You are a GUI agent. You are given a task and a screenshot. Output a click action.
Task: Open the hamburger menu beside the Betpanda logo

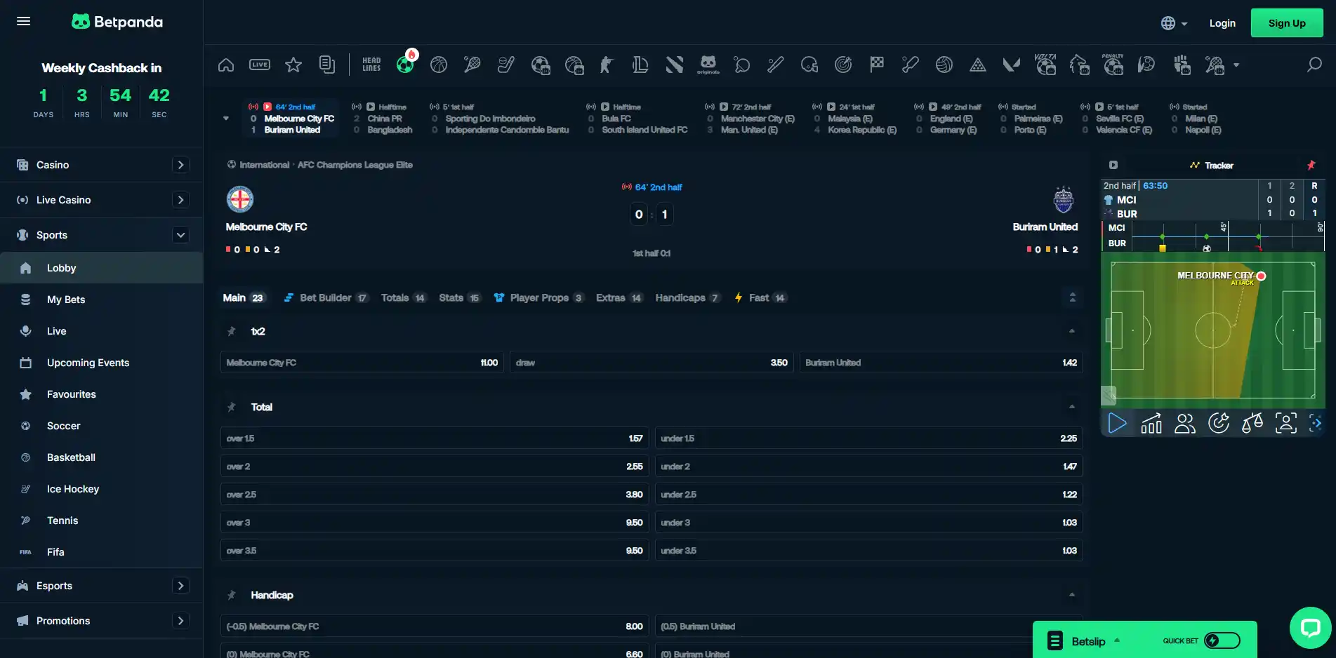[23, 21]
